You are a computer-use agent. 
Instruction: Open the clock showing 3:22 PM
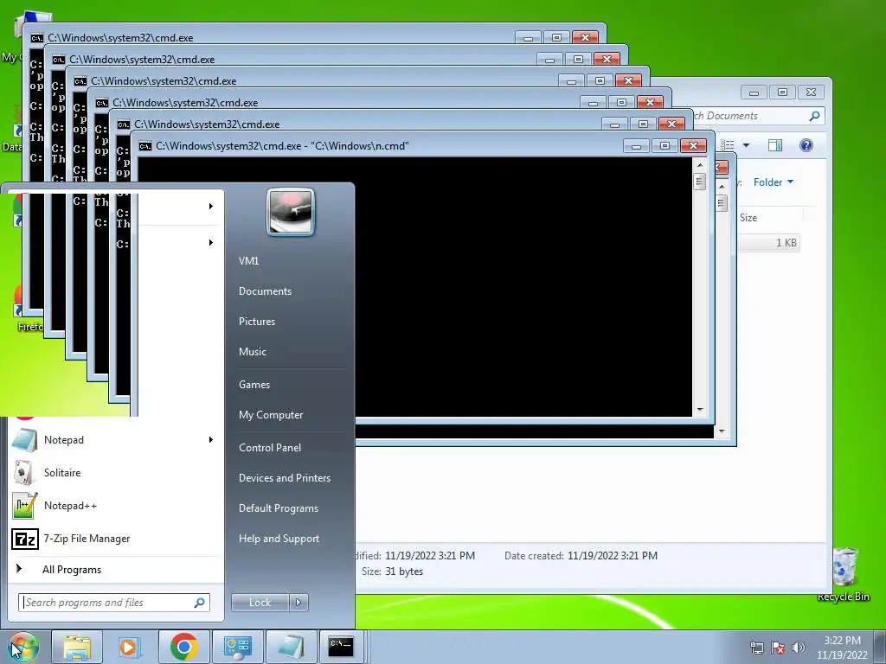pyautogui.click(x=842, y=648)
